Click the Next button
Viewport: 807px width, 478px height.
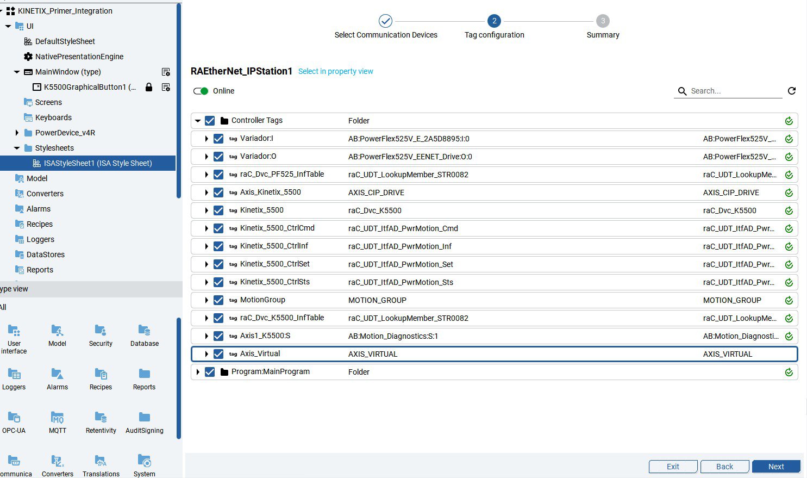point(776,467)
